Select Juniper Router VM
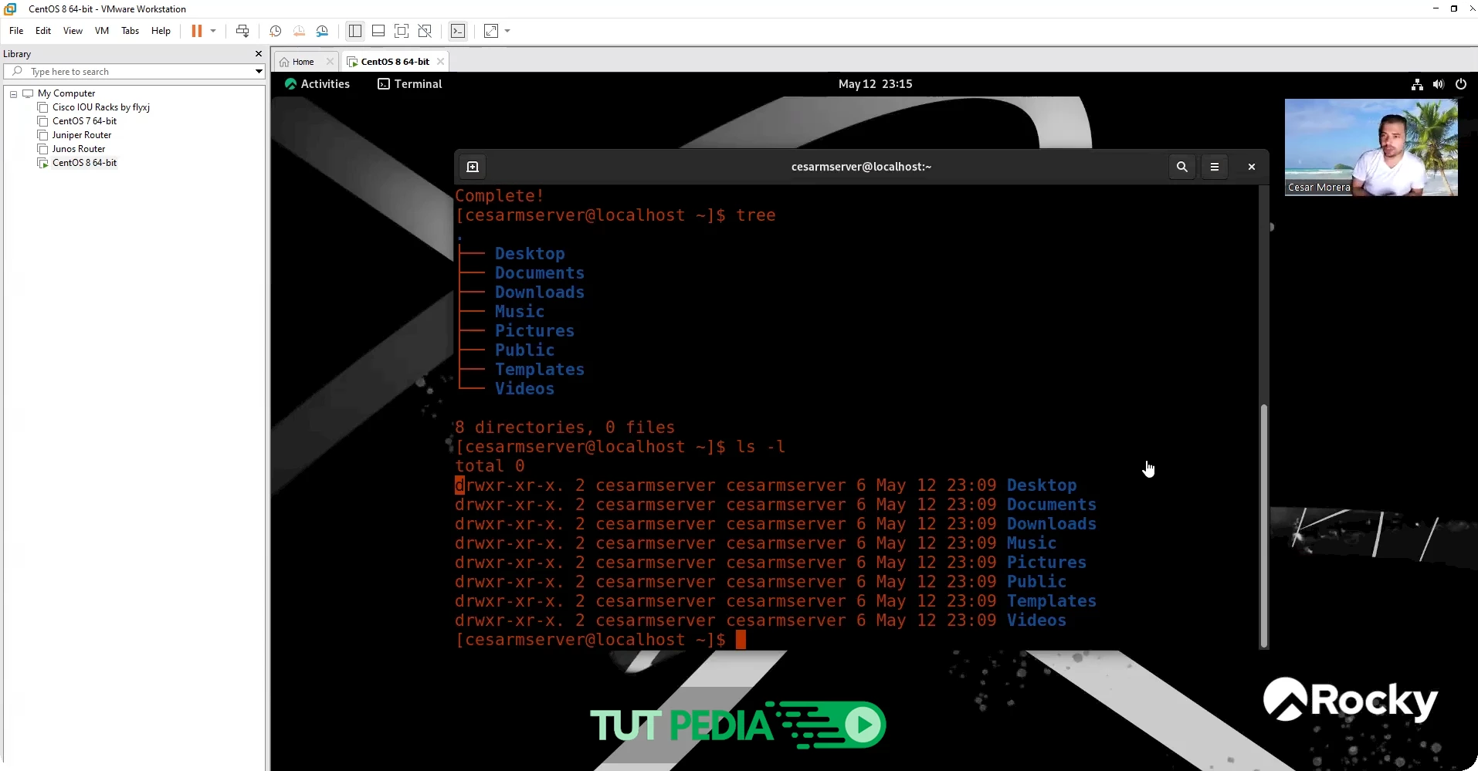This screenshot has width=1478, height=771. point(82,135)
